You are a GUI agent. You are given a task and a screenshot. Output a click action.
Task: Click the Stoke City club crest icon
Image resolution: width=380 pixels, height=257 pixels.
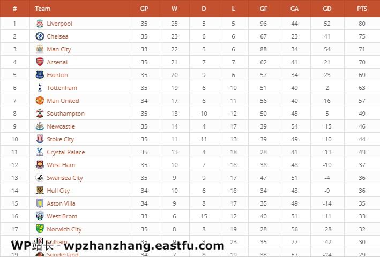[x=40, y=139]
